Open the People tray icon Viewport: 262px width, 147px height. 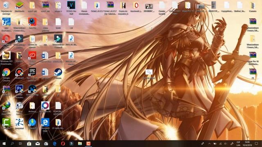203,143
